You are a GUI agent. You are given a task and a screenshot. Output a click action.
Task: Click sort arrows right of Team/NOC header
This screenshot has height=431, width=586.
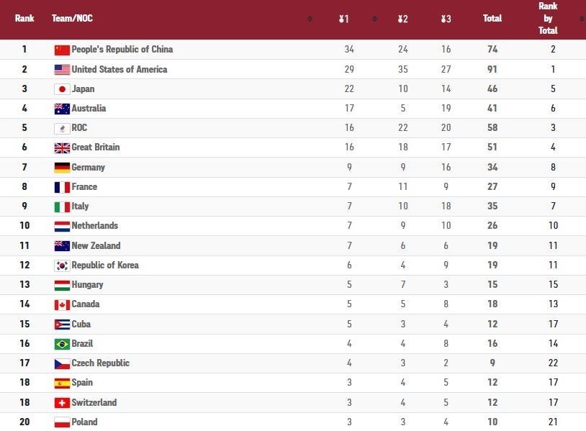coord(310,19)
